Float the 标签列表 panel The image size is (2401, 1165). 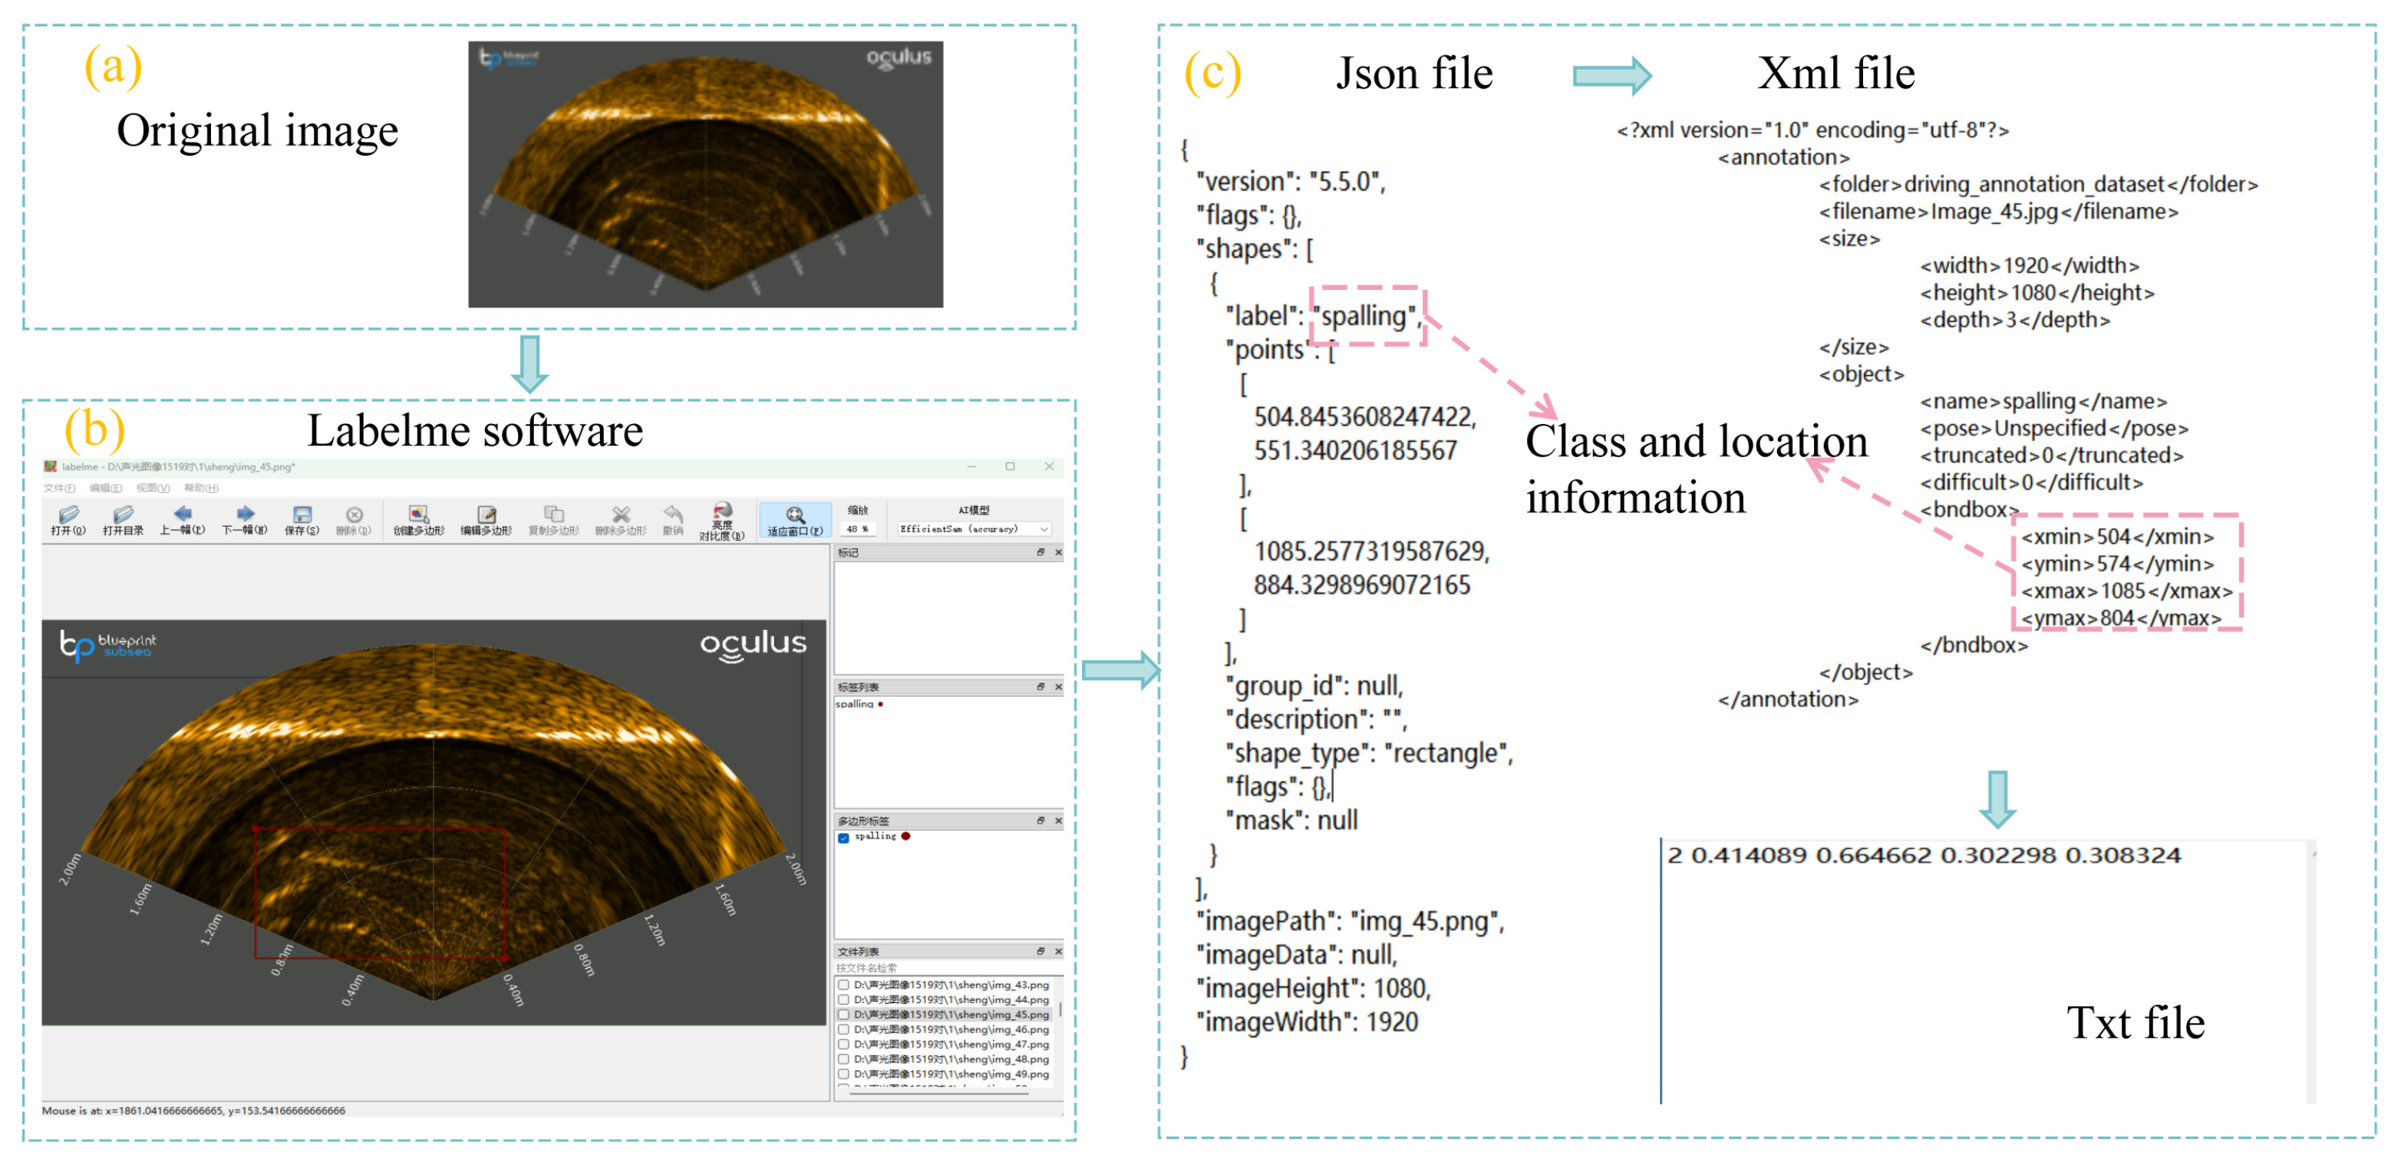point(1041,686)
